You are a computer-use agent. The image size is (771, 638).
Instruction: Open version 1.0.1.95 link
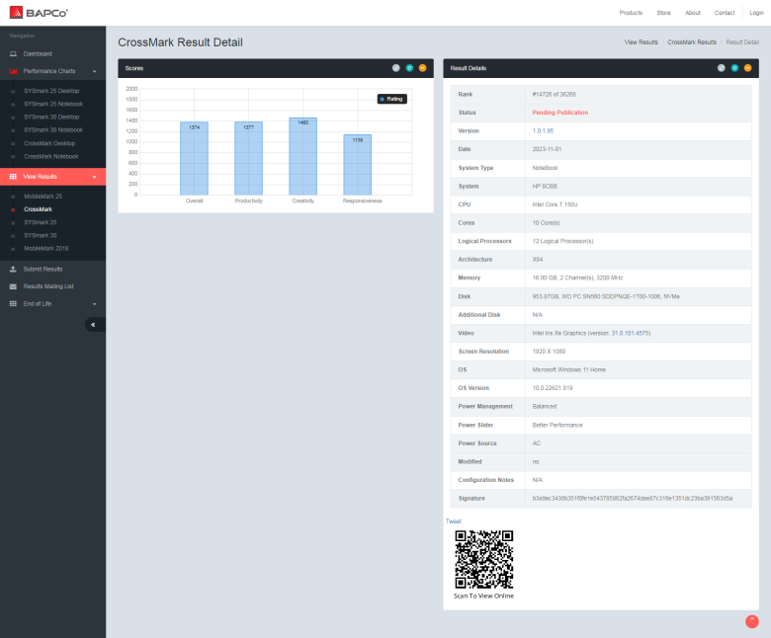tap(543, 131)
